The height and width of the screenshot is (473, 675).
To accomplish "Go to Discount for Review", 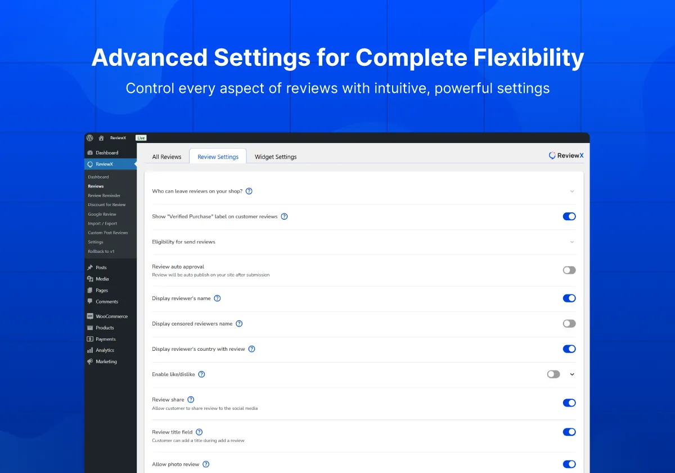I will pos(107,205).
